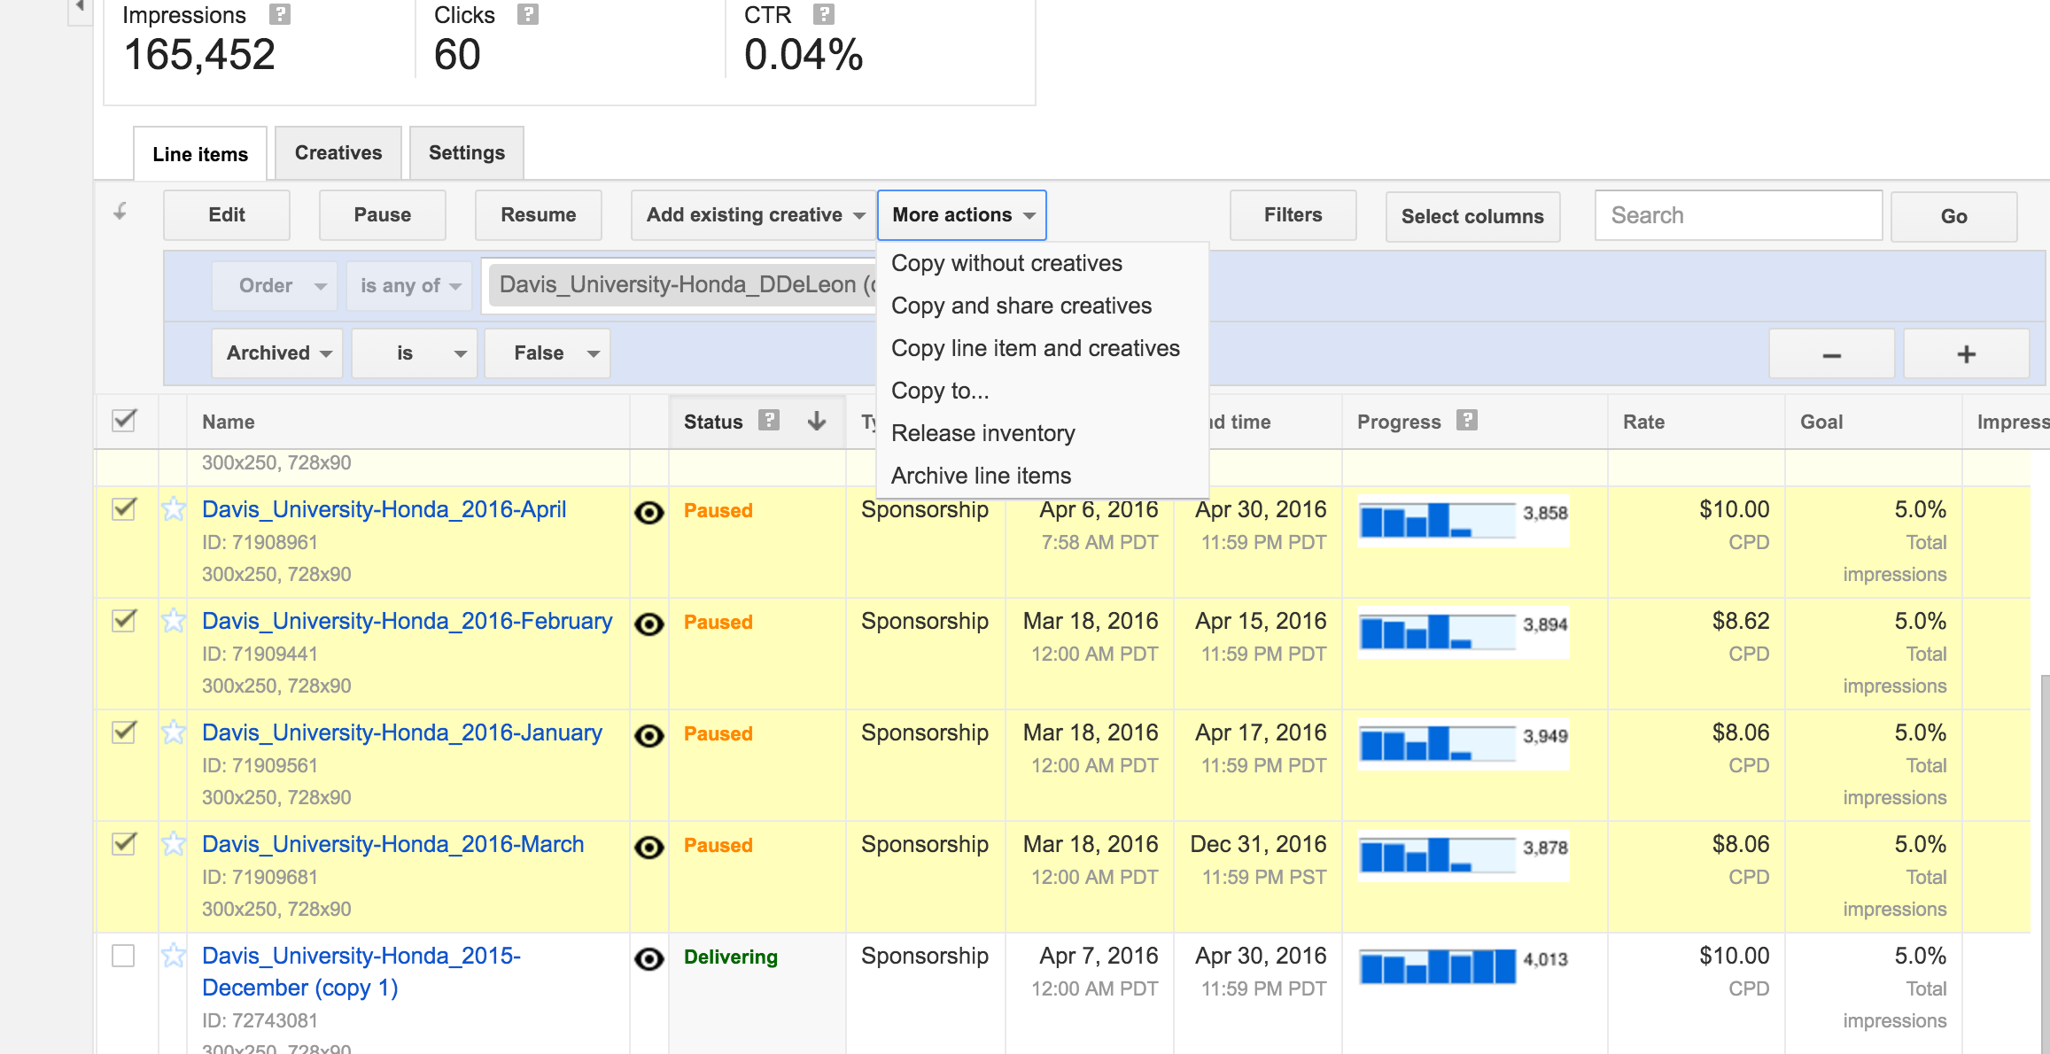
Task: Click the Select columns button
Action: click(1471, 217)
